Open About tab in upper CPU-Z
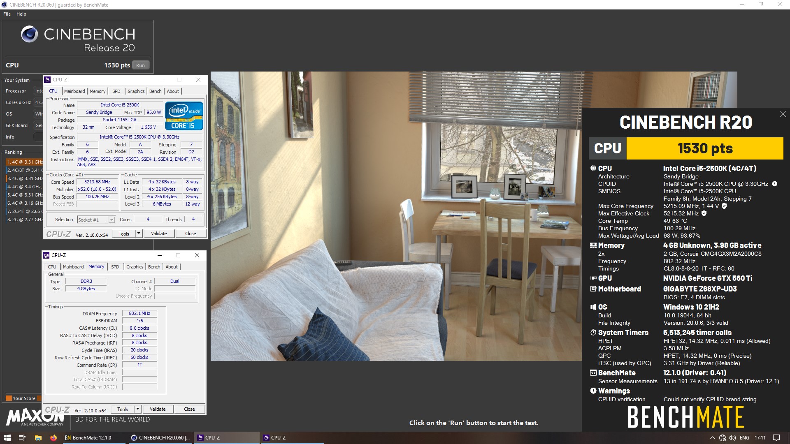The height and width of the screenshot is (444, 790). click(x=173, y=91)
